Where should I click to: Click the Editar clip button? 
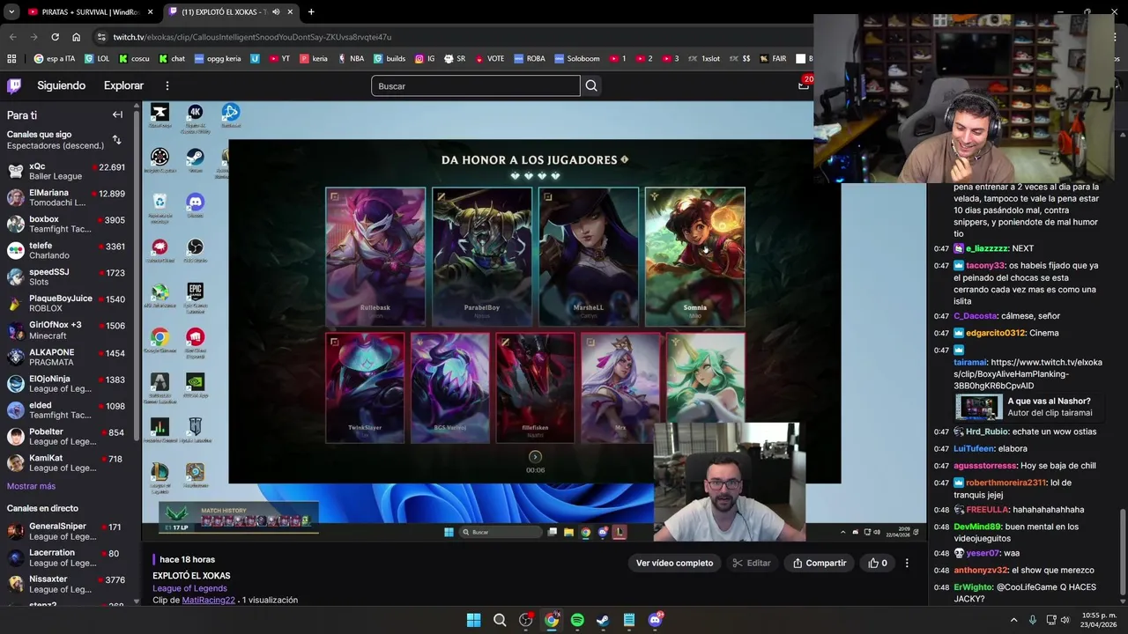coord(751,563)
